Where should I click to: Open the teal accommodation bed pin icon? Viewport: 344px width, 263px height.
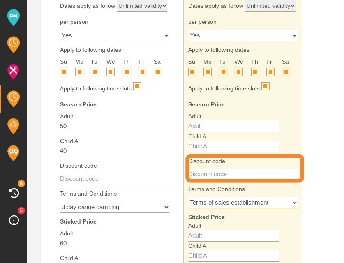coord(14,17)
